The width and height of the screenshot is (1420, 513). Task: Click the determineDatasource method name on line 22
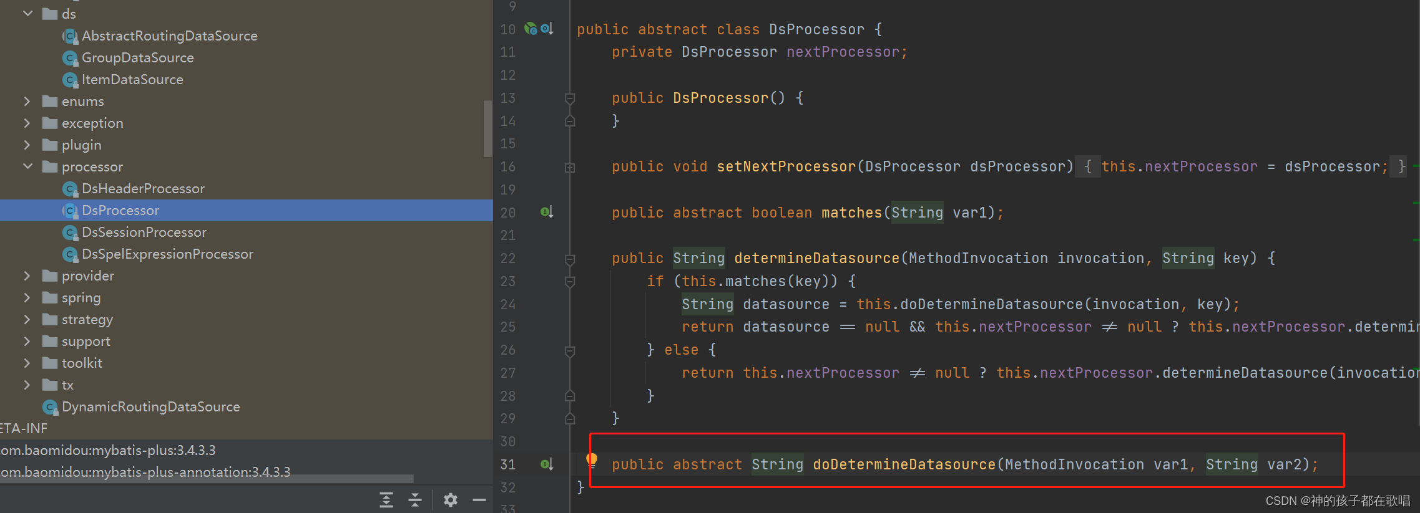point(816,258)
